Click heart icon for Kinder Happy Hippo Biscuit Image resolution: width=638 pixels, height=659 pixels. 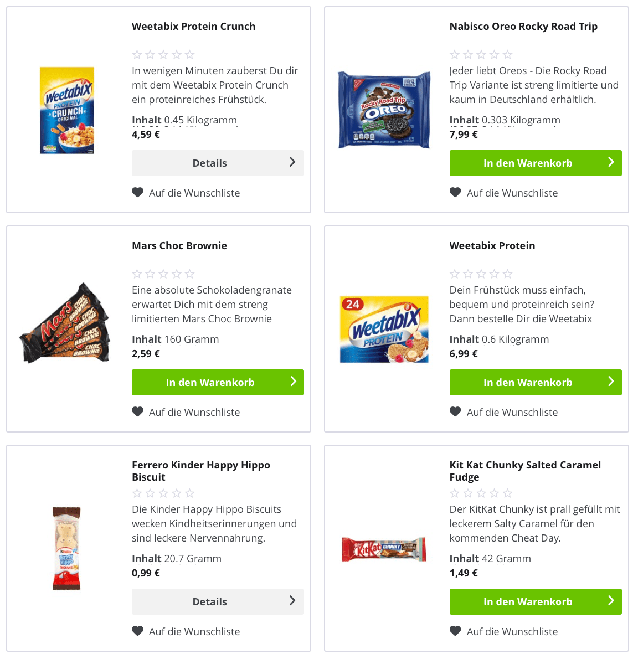pos(137,631)
